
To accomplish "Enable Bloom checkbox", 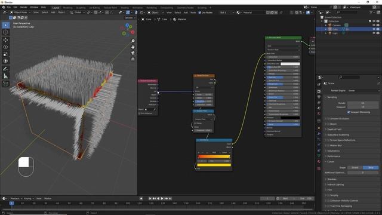I will point(328,124).
